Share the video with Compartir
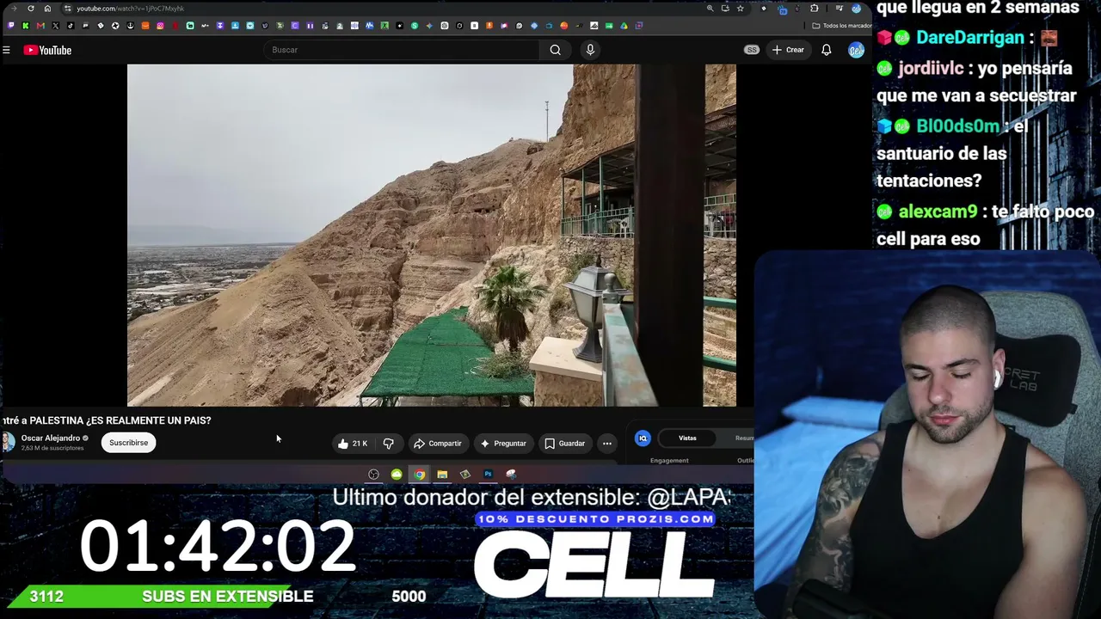Screen dimensions: 1101x619 (438, 444)
